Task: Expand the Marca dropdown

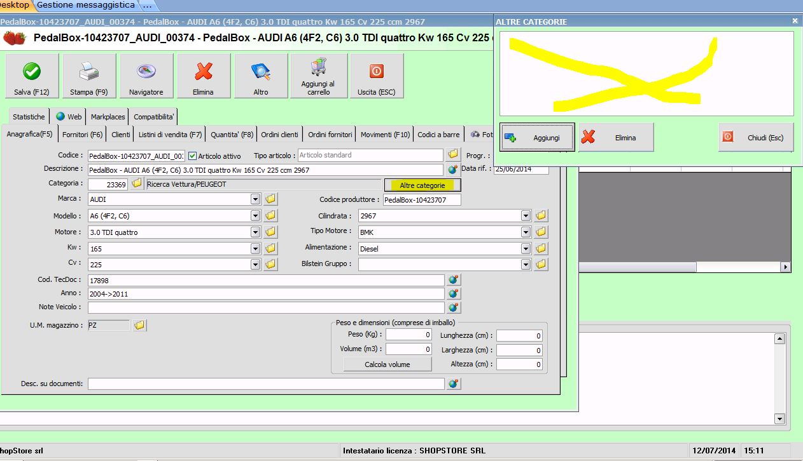Action: point(255,199)
